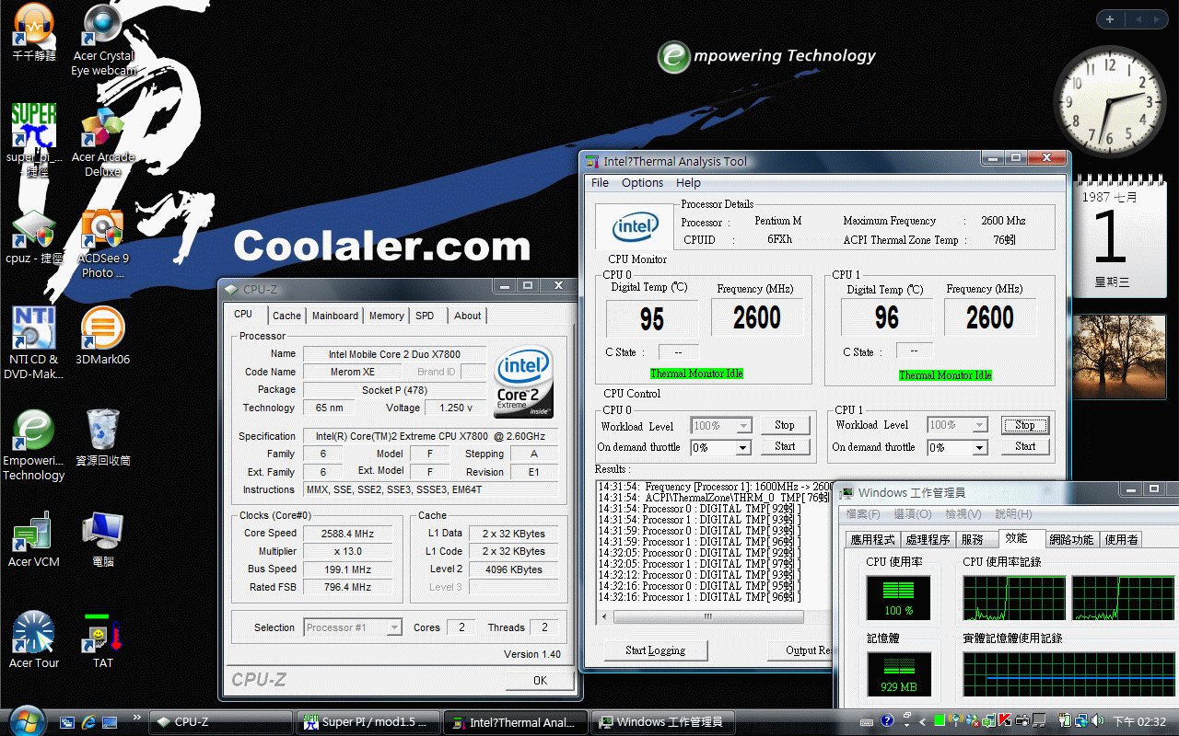The image size is (1179, 736).
Task: Launch Acer Tour desktop shortcut
Action: tap(34, 640)
